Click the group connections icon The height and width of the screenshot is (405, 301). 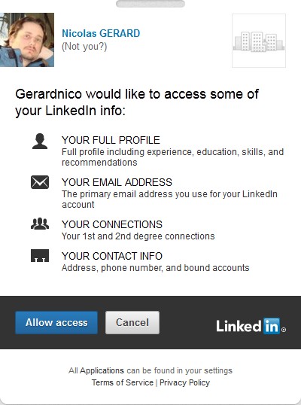coord(40,224)
